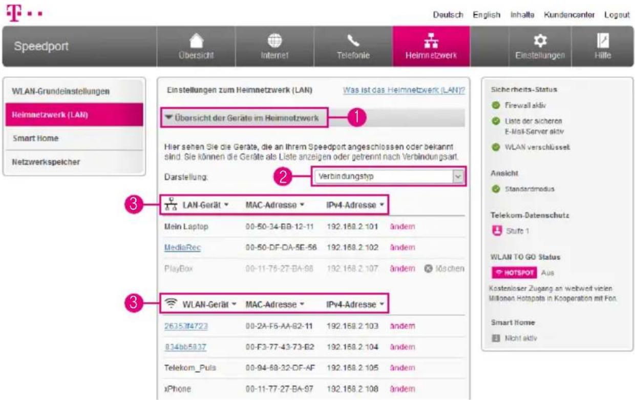The width and height of the screenshot is (635, 400).
Task: Click MAC address 00-50-34-BB-12-11
Action: [279, 226]
